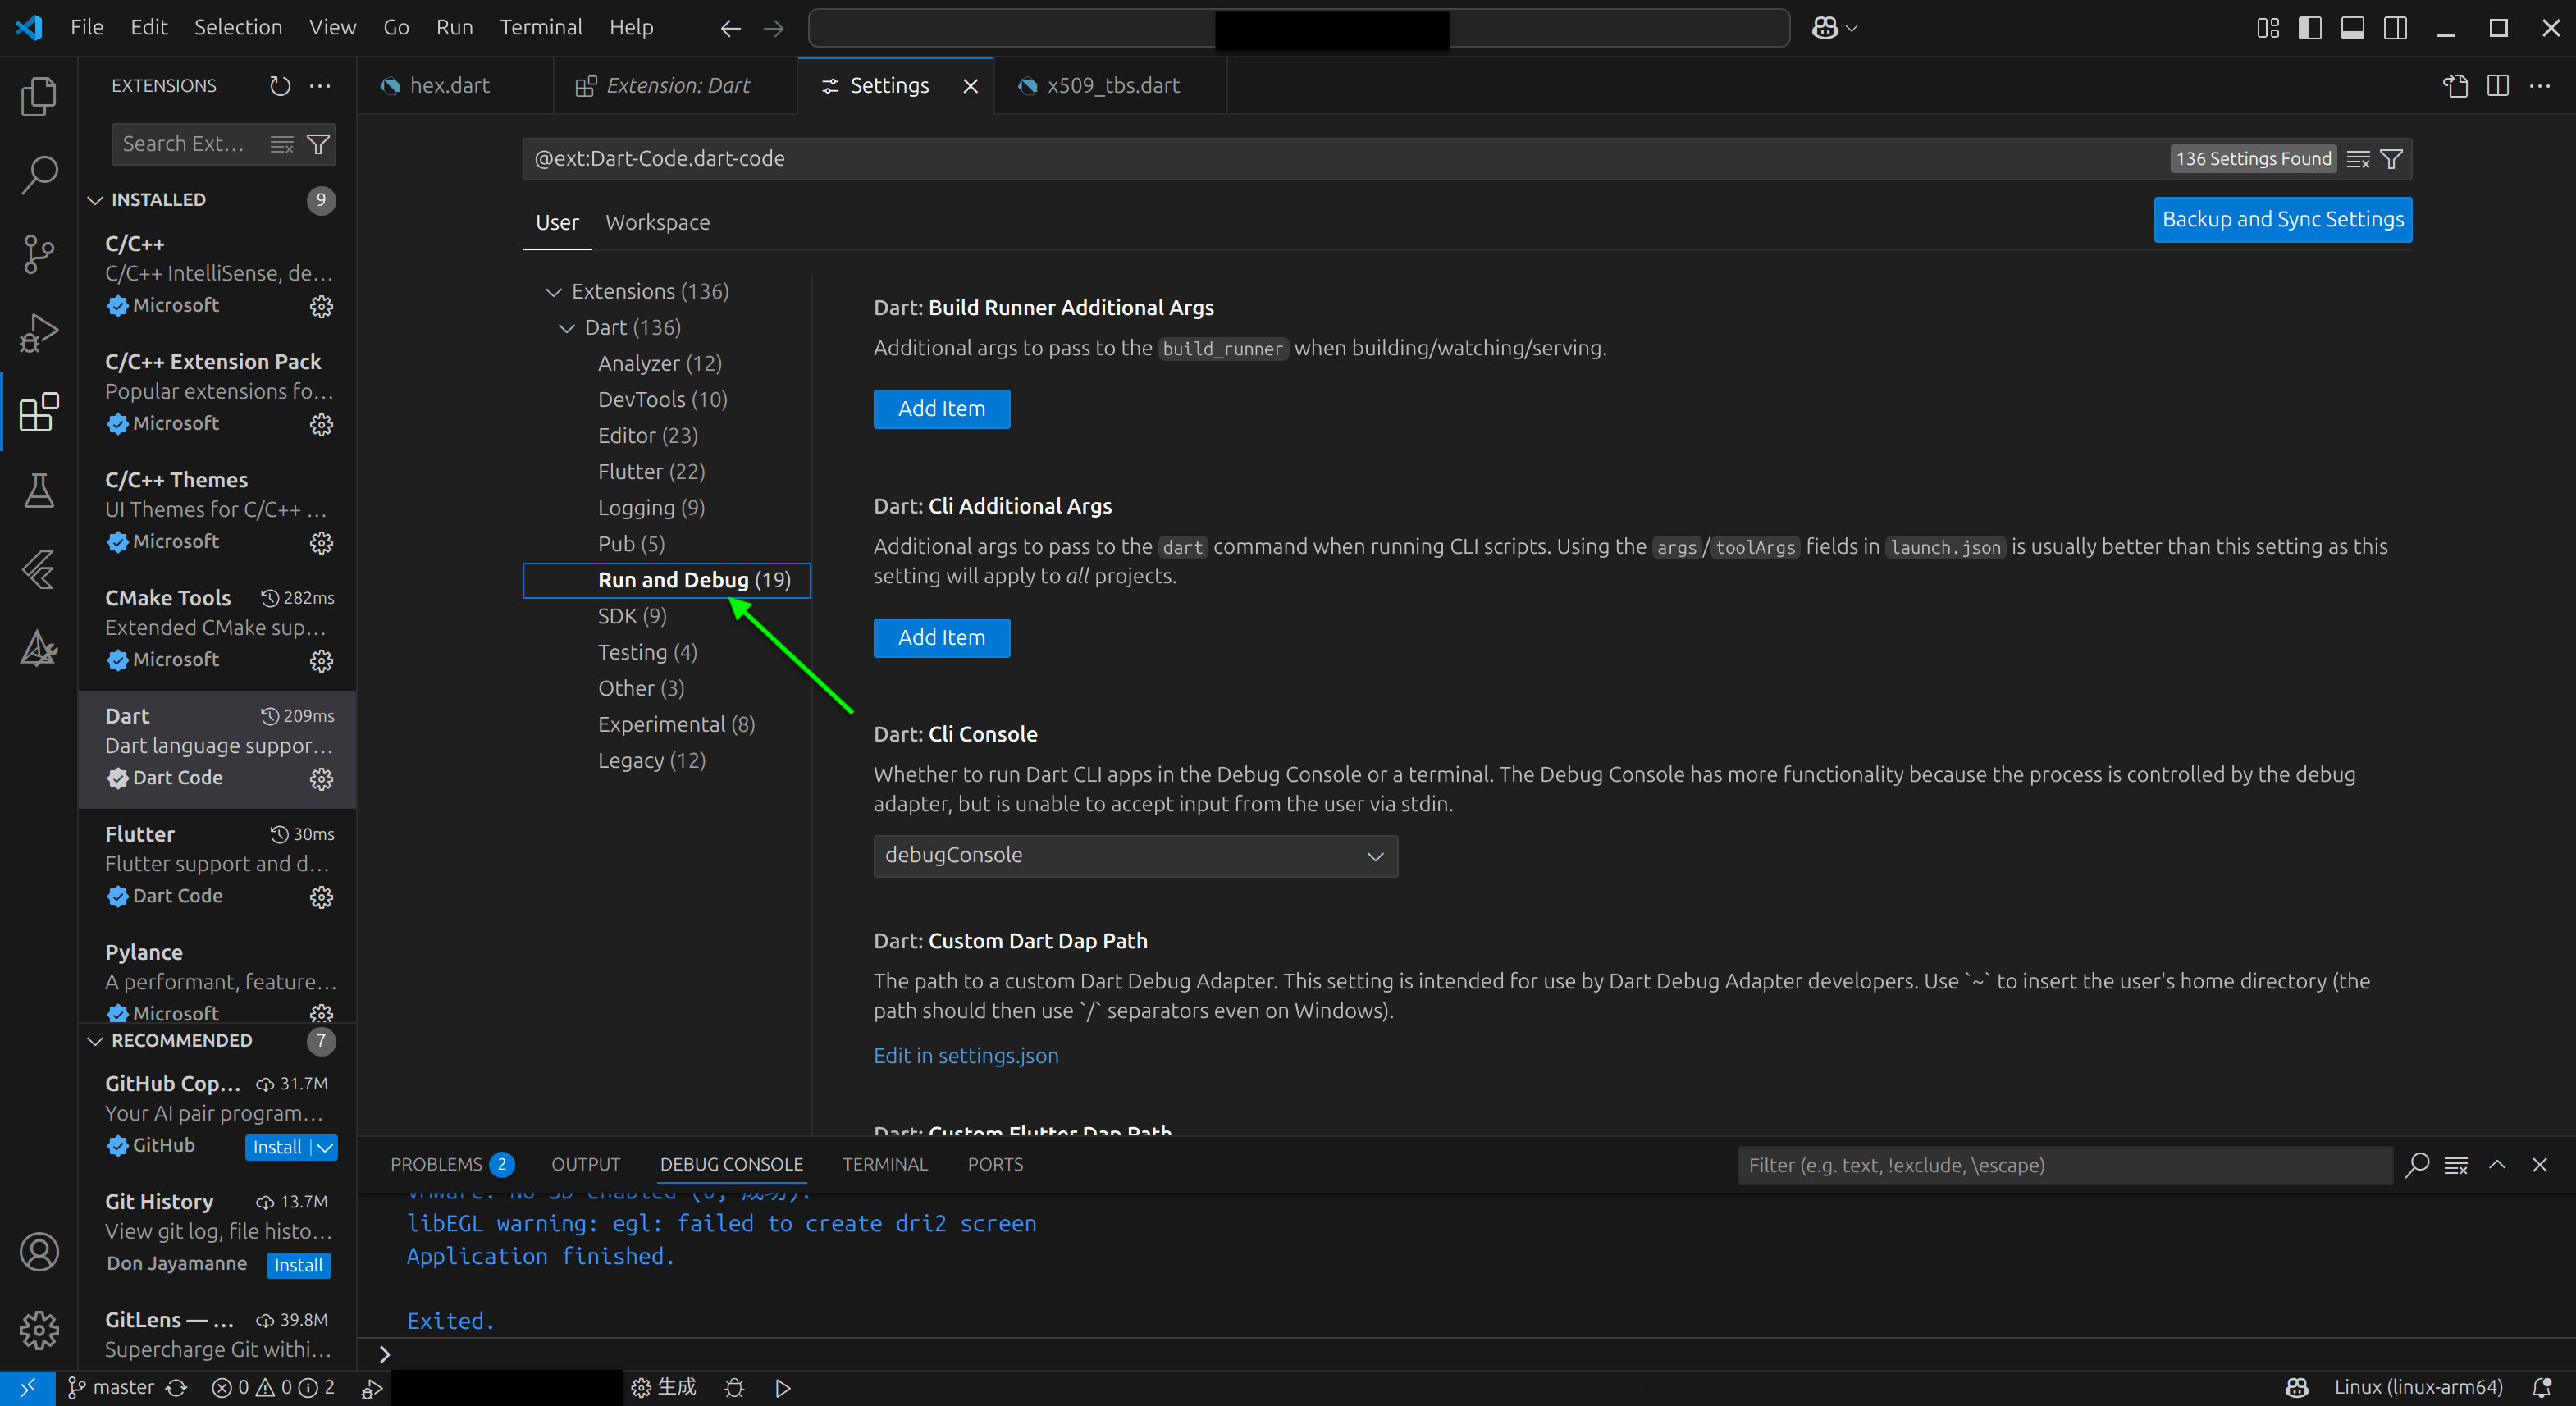Open the Explorer view in activity bar
2576x1406 pixels.
[x=39, y=96]
